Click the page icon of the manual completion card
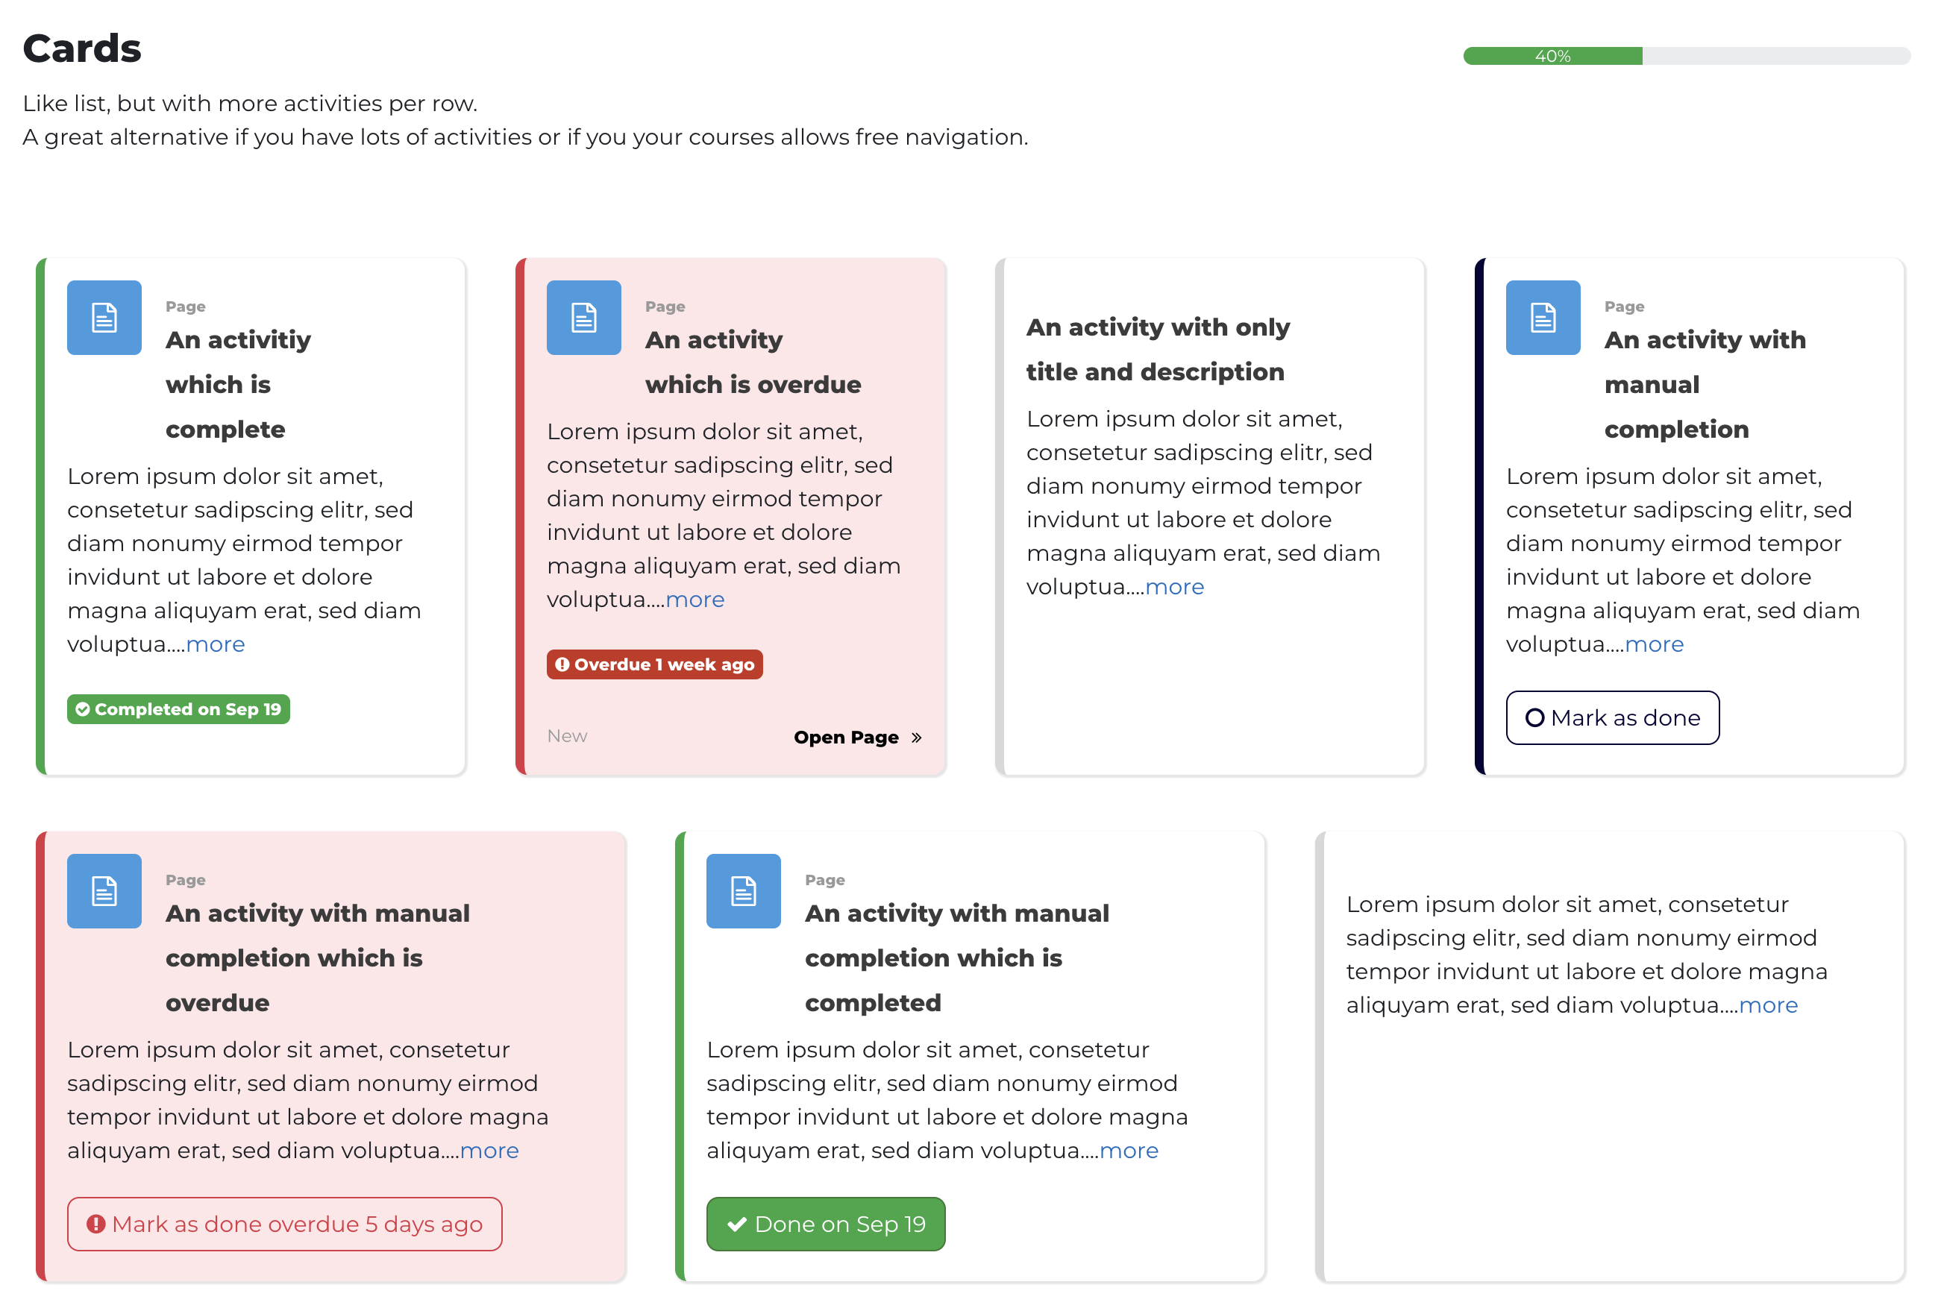Screen dimensions: 1944x1311 pyautogui.click(x=1543, y=317)
